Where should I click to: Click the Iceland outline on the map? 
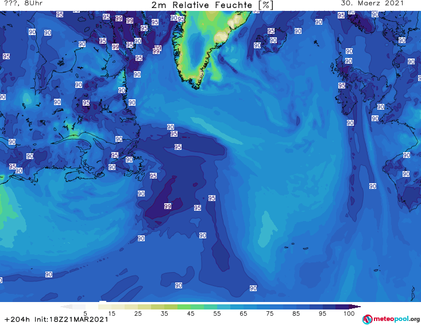click(x=271, y=40)
